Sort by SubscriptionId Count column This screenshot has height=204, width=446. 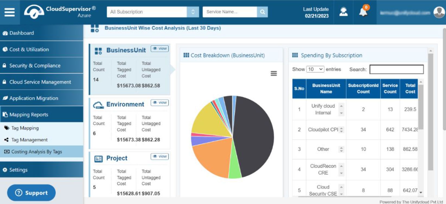pos(363,89)
